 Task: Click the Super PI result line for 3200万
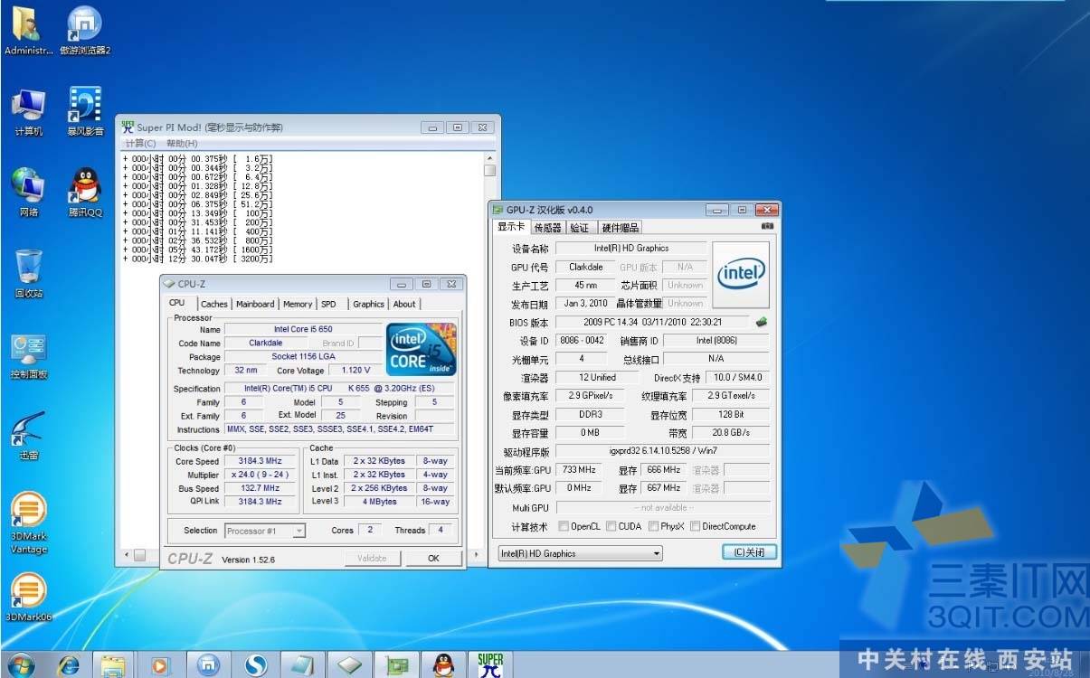198,259
